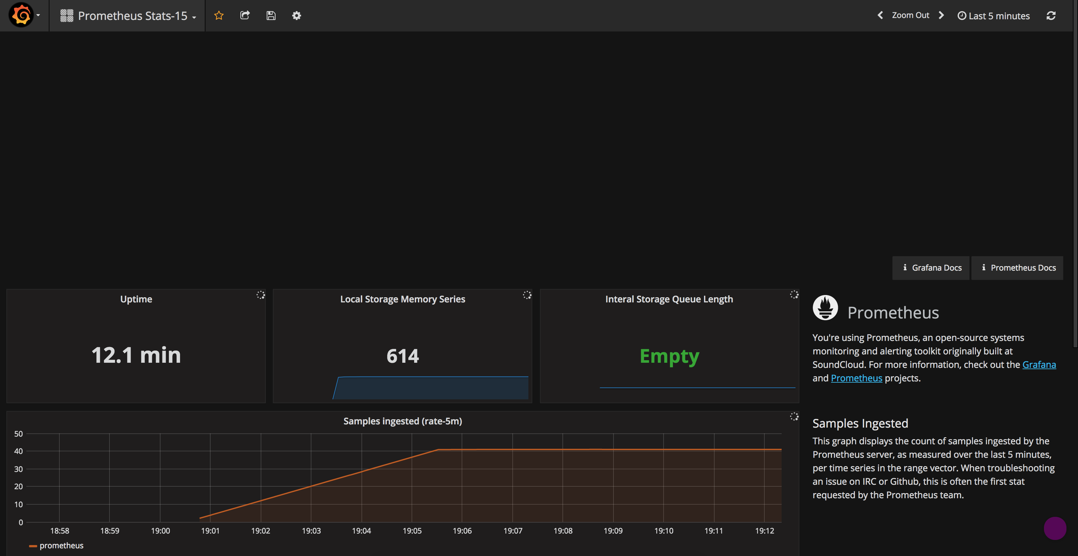Click the purple circle at bottom right

[1055, 528]
